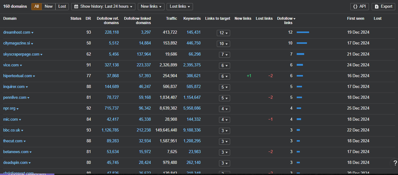This screenshot has width=398, height=175.
Task: Click the caret next to npr.org
Action: coord(18,109)
